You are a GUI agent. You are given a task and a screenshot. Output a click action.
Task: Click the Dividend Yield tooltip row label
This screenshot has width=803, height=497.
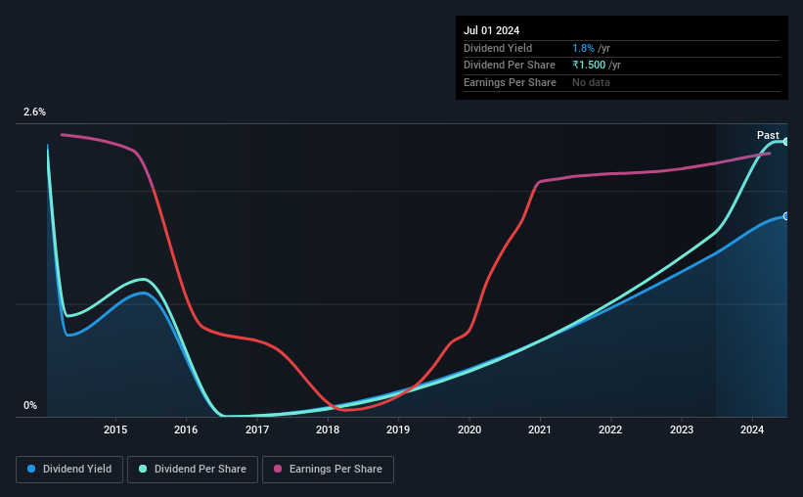pos(498,48)
